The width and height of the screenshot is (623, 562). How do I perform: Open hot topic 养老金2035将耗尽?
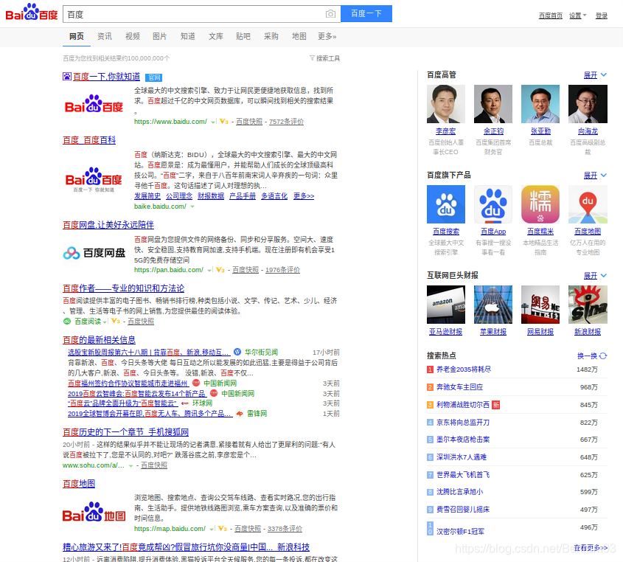pyautogui.click(x=463, y=370)
